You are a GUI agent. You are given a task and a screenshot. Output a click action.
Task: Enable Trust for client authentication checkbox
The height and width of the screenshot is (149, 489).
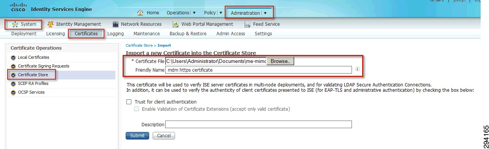tap(129, 102)
